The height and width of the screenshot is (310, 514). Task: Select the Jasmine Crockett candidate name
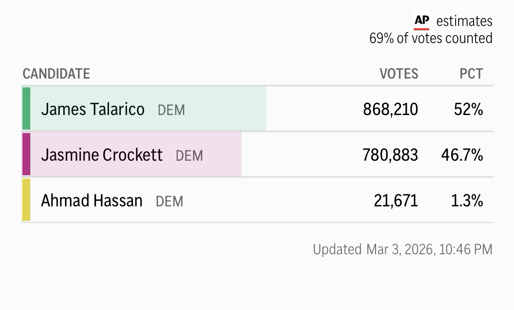tap(101, 155)
